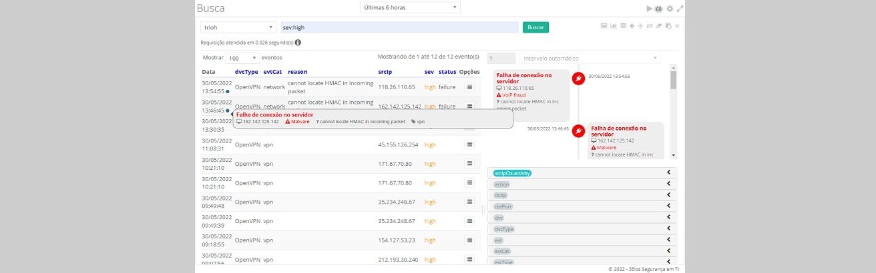The image size is (876, 273).
Task: Sort table by reason column header
Action: 297,71
